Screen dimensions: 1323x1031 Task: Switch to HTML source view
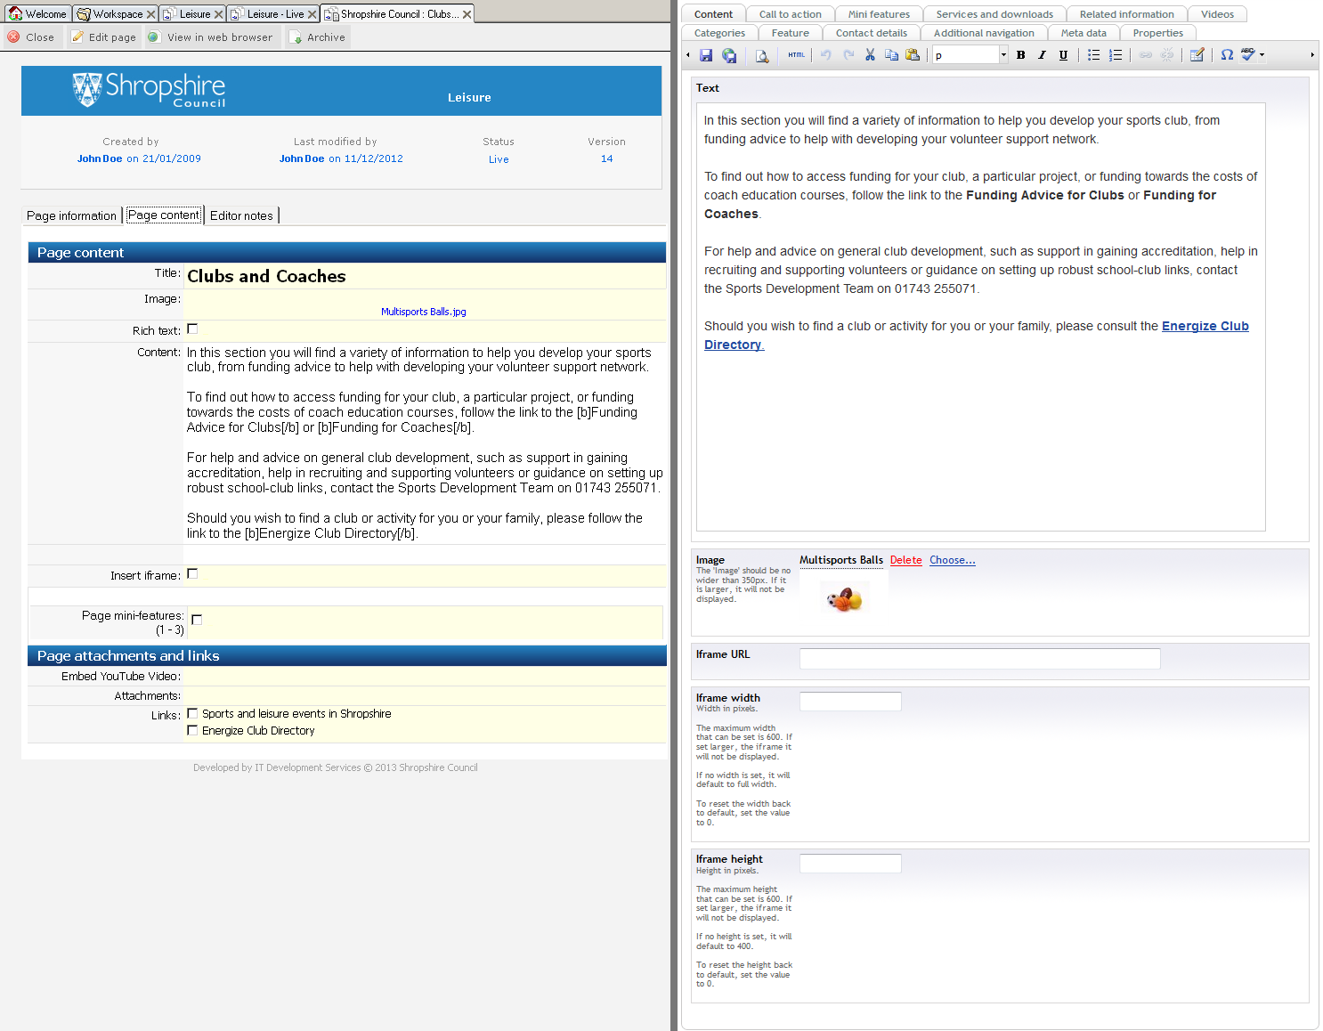pos(796,55)
